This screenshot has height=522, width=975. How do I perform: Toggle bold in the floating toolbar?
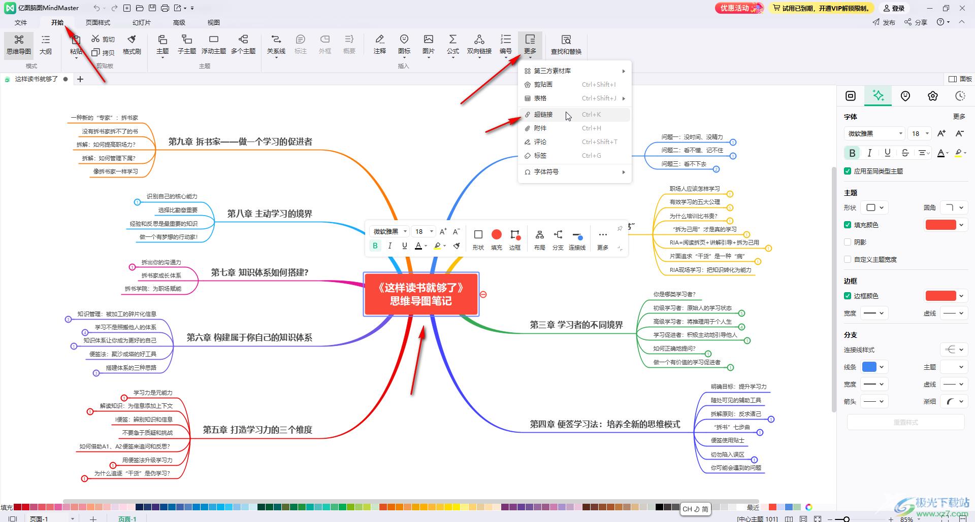pyautogui.click(x=375, y=246)
